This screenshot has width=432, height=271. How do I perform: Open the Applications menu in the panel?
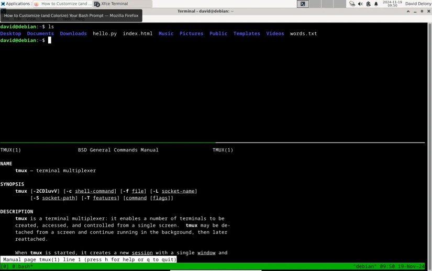coord(15,4)
